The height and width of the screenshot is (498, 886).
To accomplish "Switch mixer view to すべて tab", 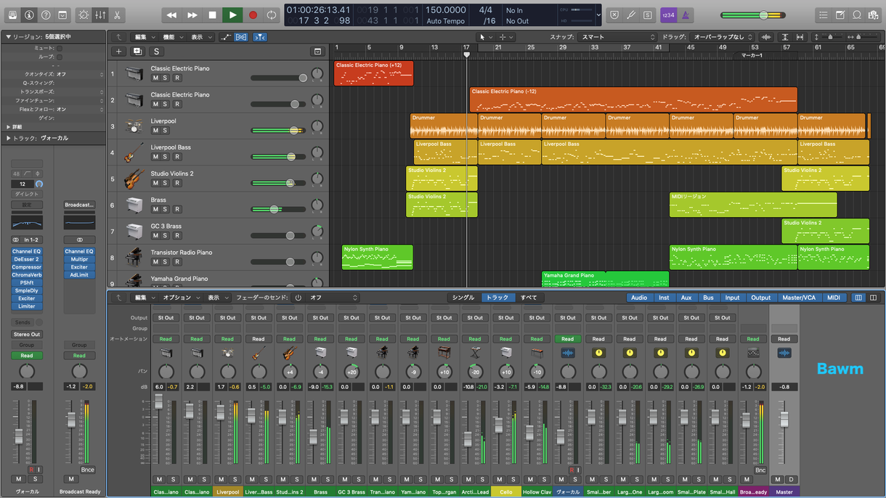I will tap(529, 298).
